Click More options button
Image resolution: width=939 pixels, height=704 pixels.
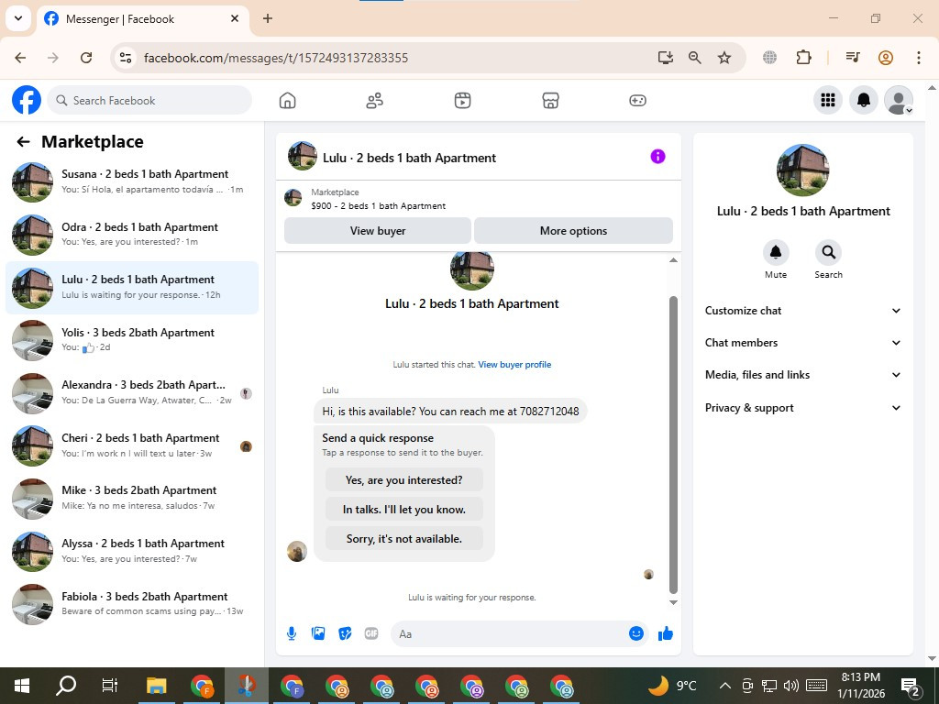tap(573, 230)
